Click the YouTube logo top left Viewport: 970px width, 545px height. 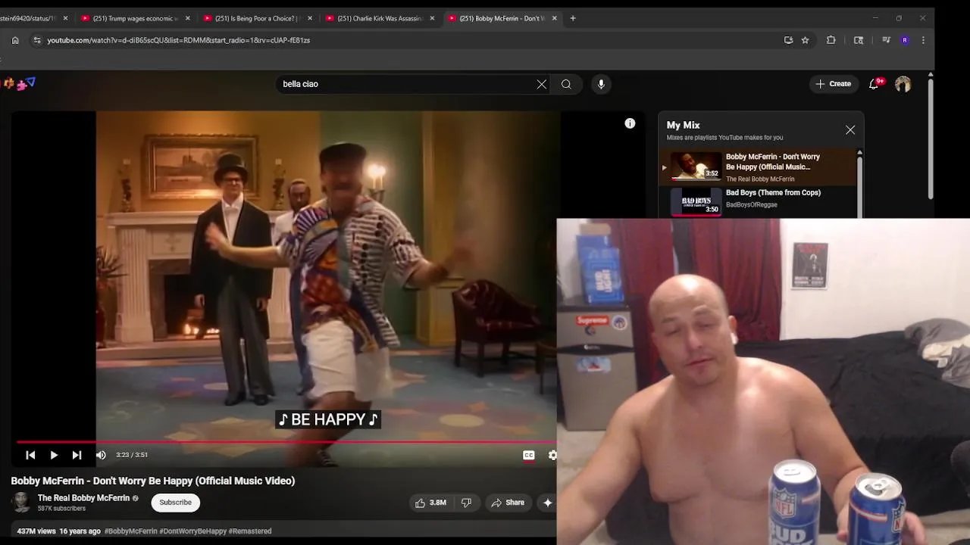coord(20,84)
